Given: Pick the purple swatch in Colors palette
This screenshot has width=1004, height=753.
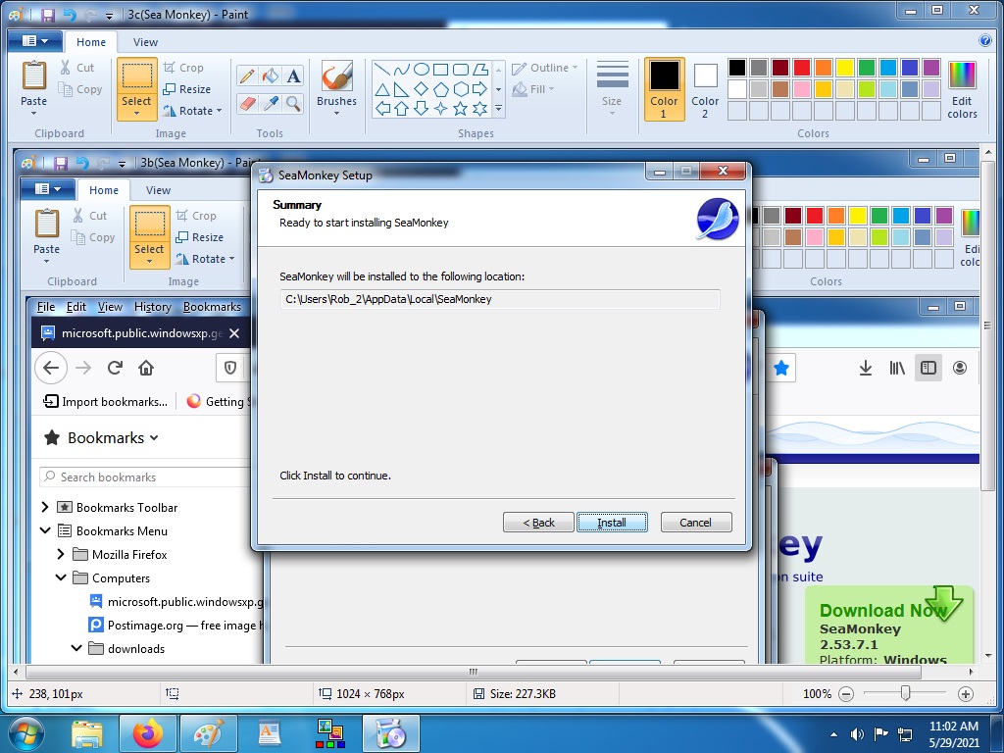Looking at the screenshot, I should coord(931,68).
